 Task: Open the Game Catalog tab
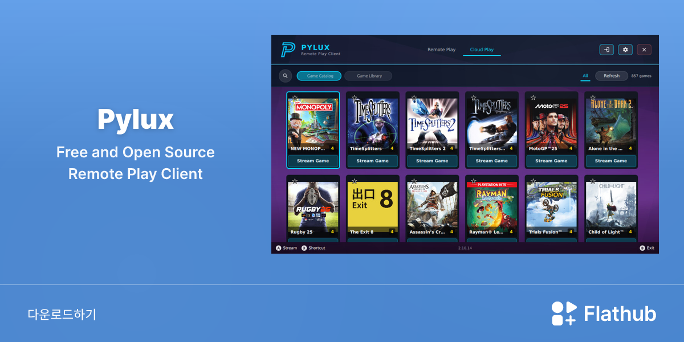click(319, 76)
